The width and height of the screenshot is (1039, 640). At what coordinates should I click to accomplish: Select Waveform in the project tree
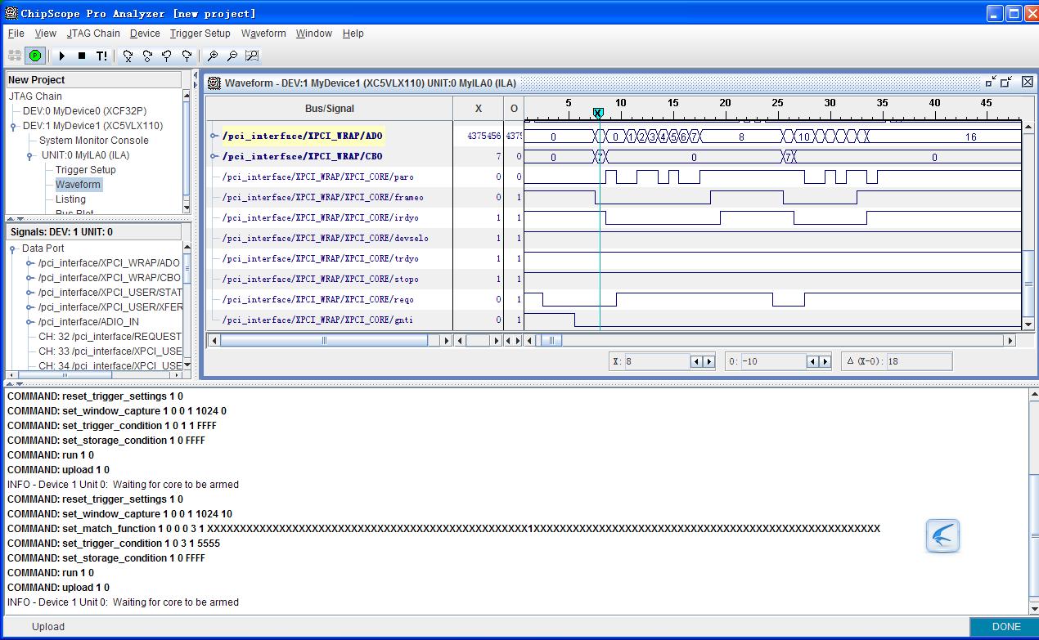click(x=78, y=185)
